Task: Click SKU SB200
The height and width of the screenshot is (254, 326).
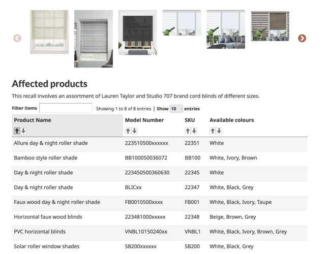Action: tap(192, 246)
